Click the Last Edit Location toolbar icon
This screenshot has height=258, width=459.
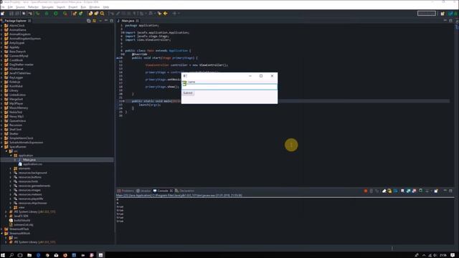[159, 14]
